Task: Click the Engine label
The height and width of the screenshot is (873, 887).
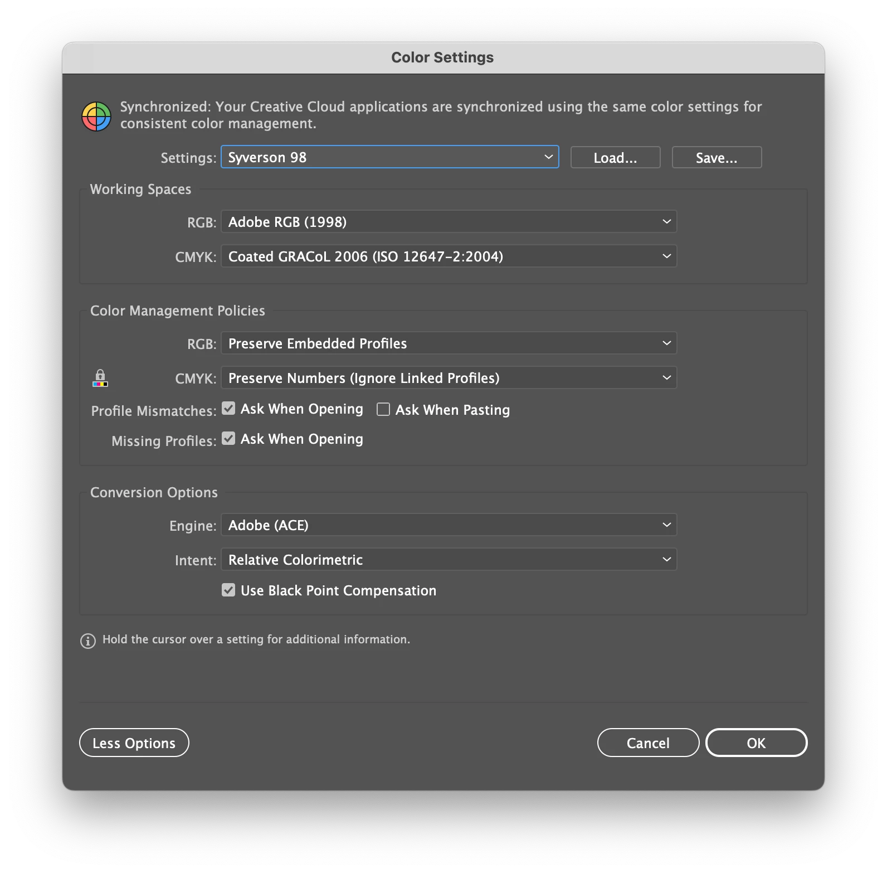Action: 193,526
